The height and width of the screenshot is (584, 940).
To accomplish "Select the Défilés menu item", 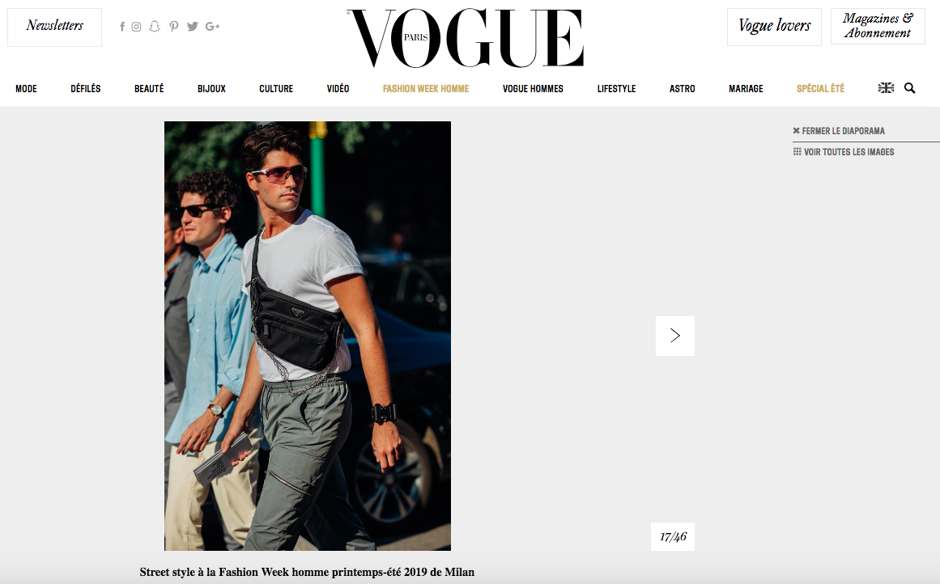I will pyautogui.click(x=86, y=89).
